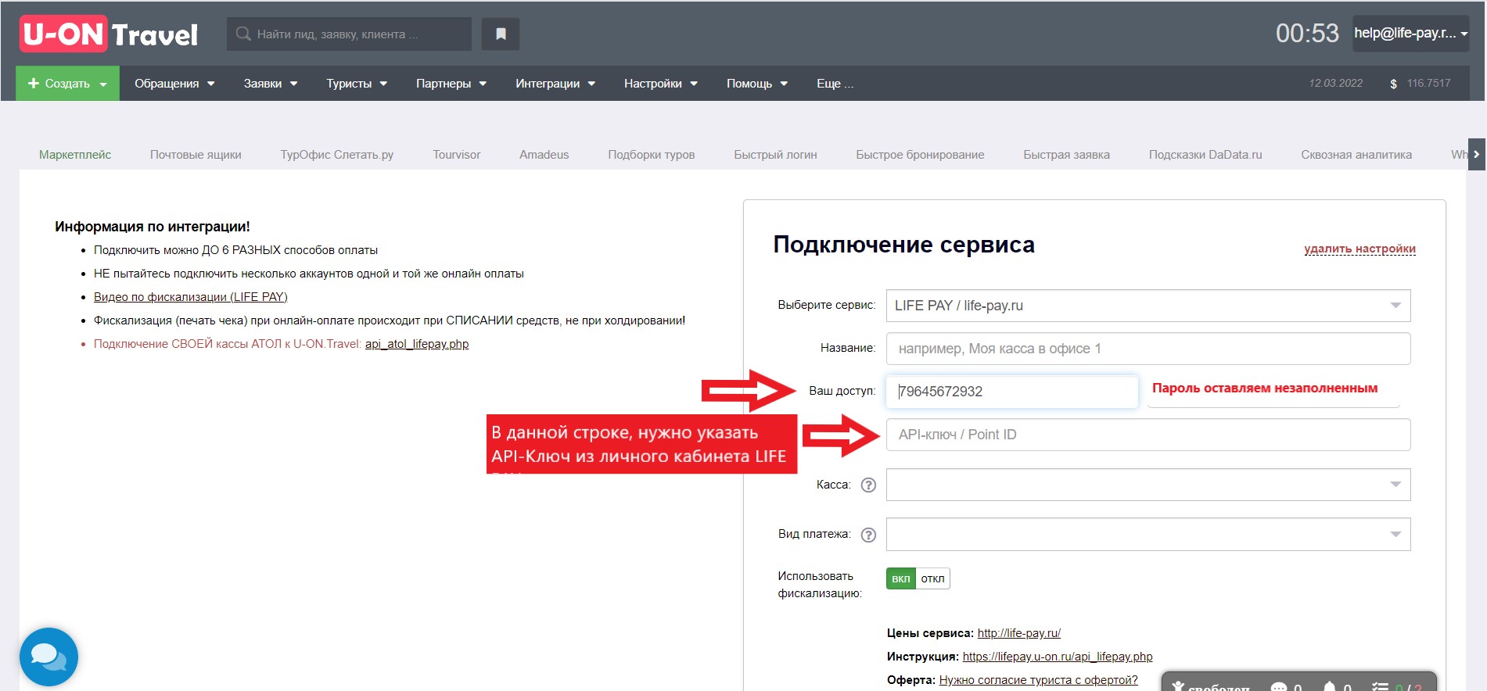Click Пароль оставляем незаполненным red note

pos(1265,388)
